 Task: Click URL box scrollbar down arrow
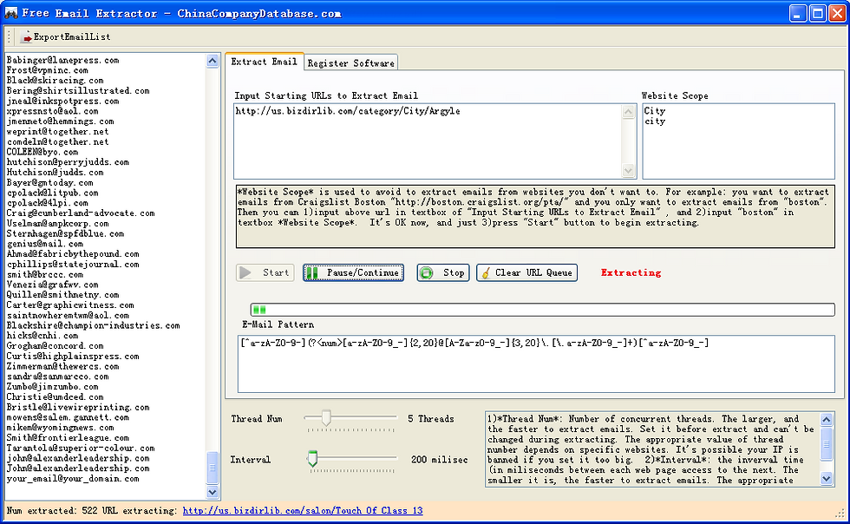628,170
